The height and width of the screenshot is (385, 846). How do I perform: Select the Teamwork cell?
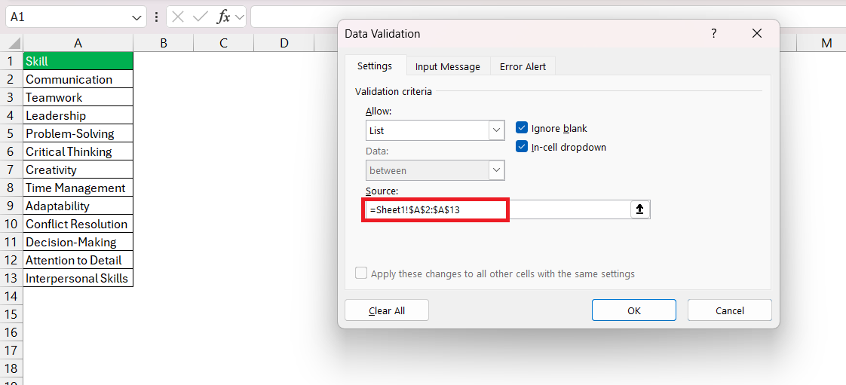pos(78,98)
